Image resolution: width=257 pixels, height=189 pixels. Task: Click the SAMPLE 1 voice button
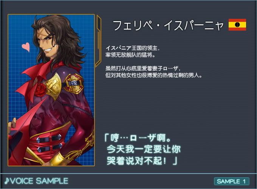point(231,181)
